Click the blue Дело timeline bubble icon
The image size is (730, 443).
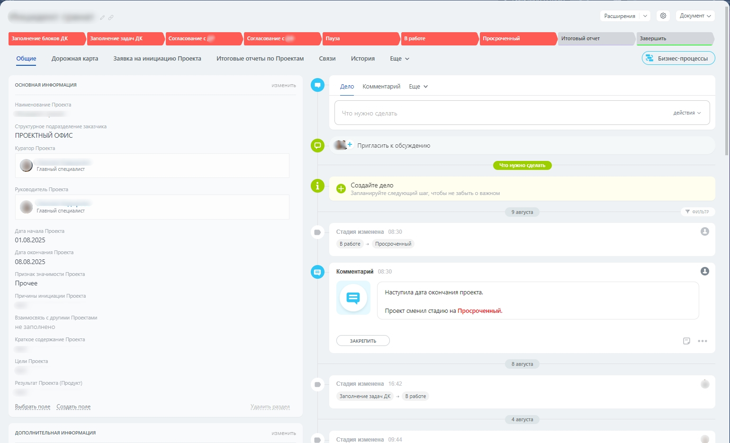pos(317,85)
